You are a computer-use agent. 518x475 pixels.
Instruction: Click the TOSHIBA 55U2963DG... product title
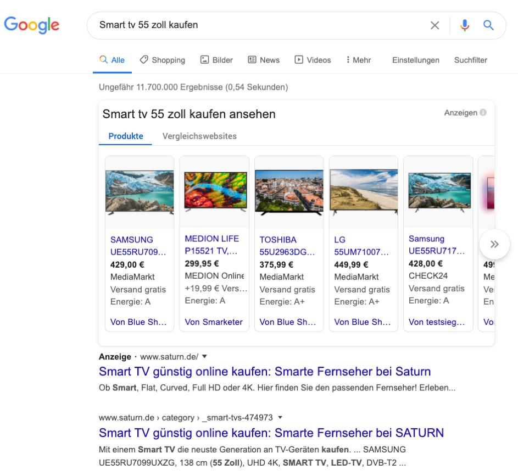click(287, 246)
